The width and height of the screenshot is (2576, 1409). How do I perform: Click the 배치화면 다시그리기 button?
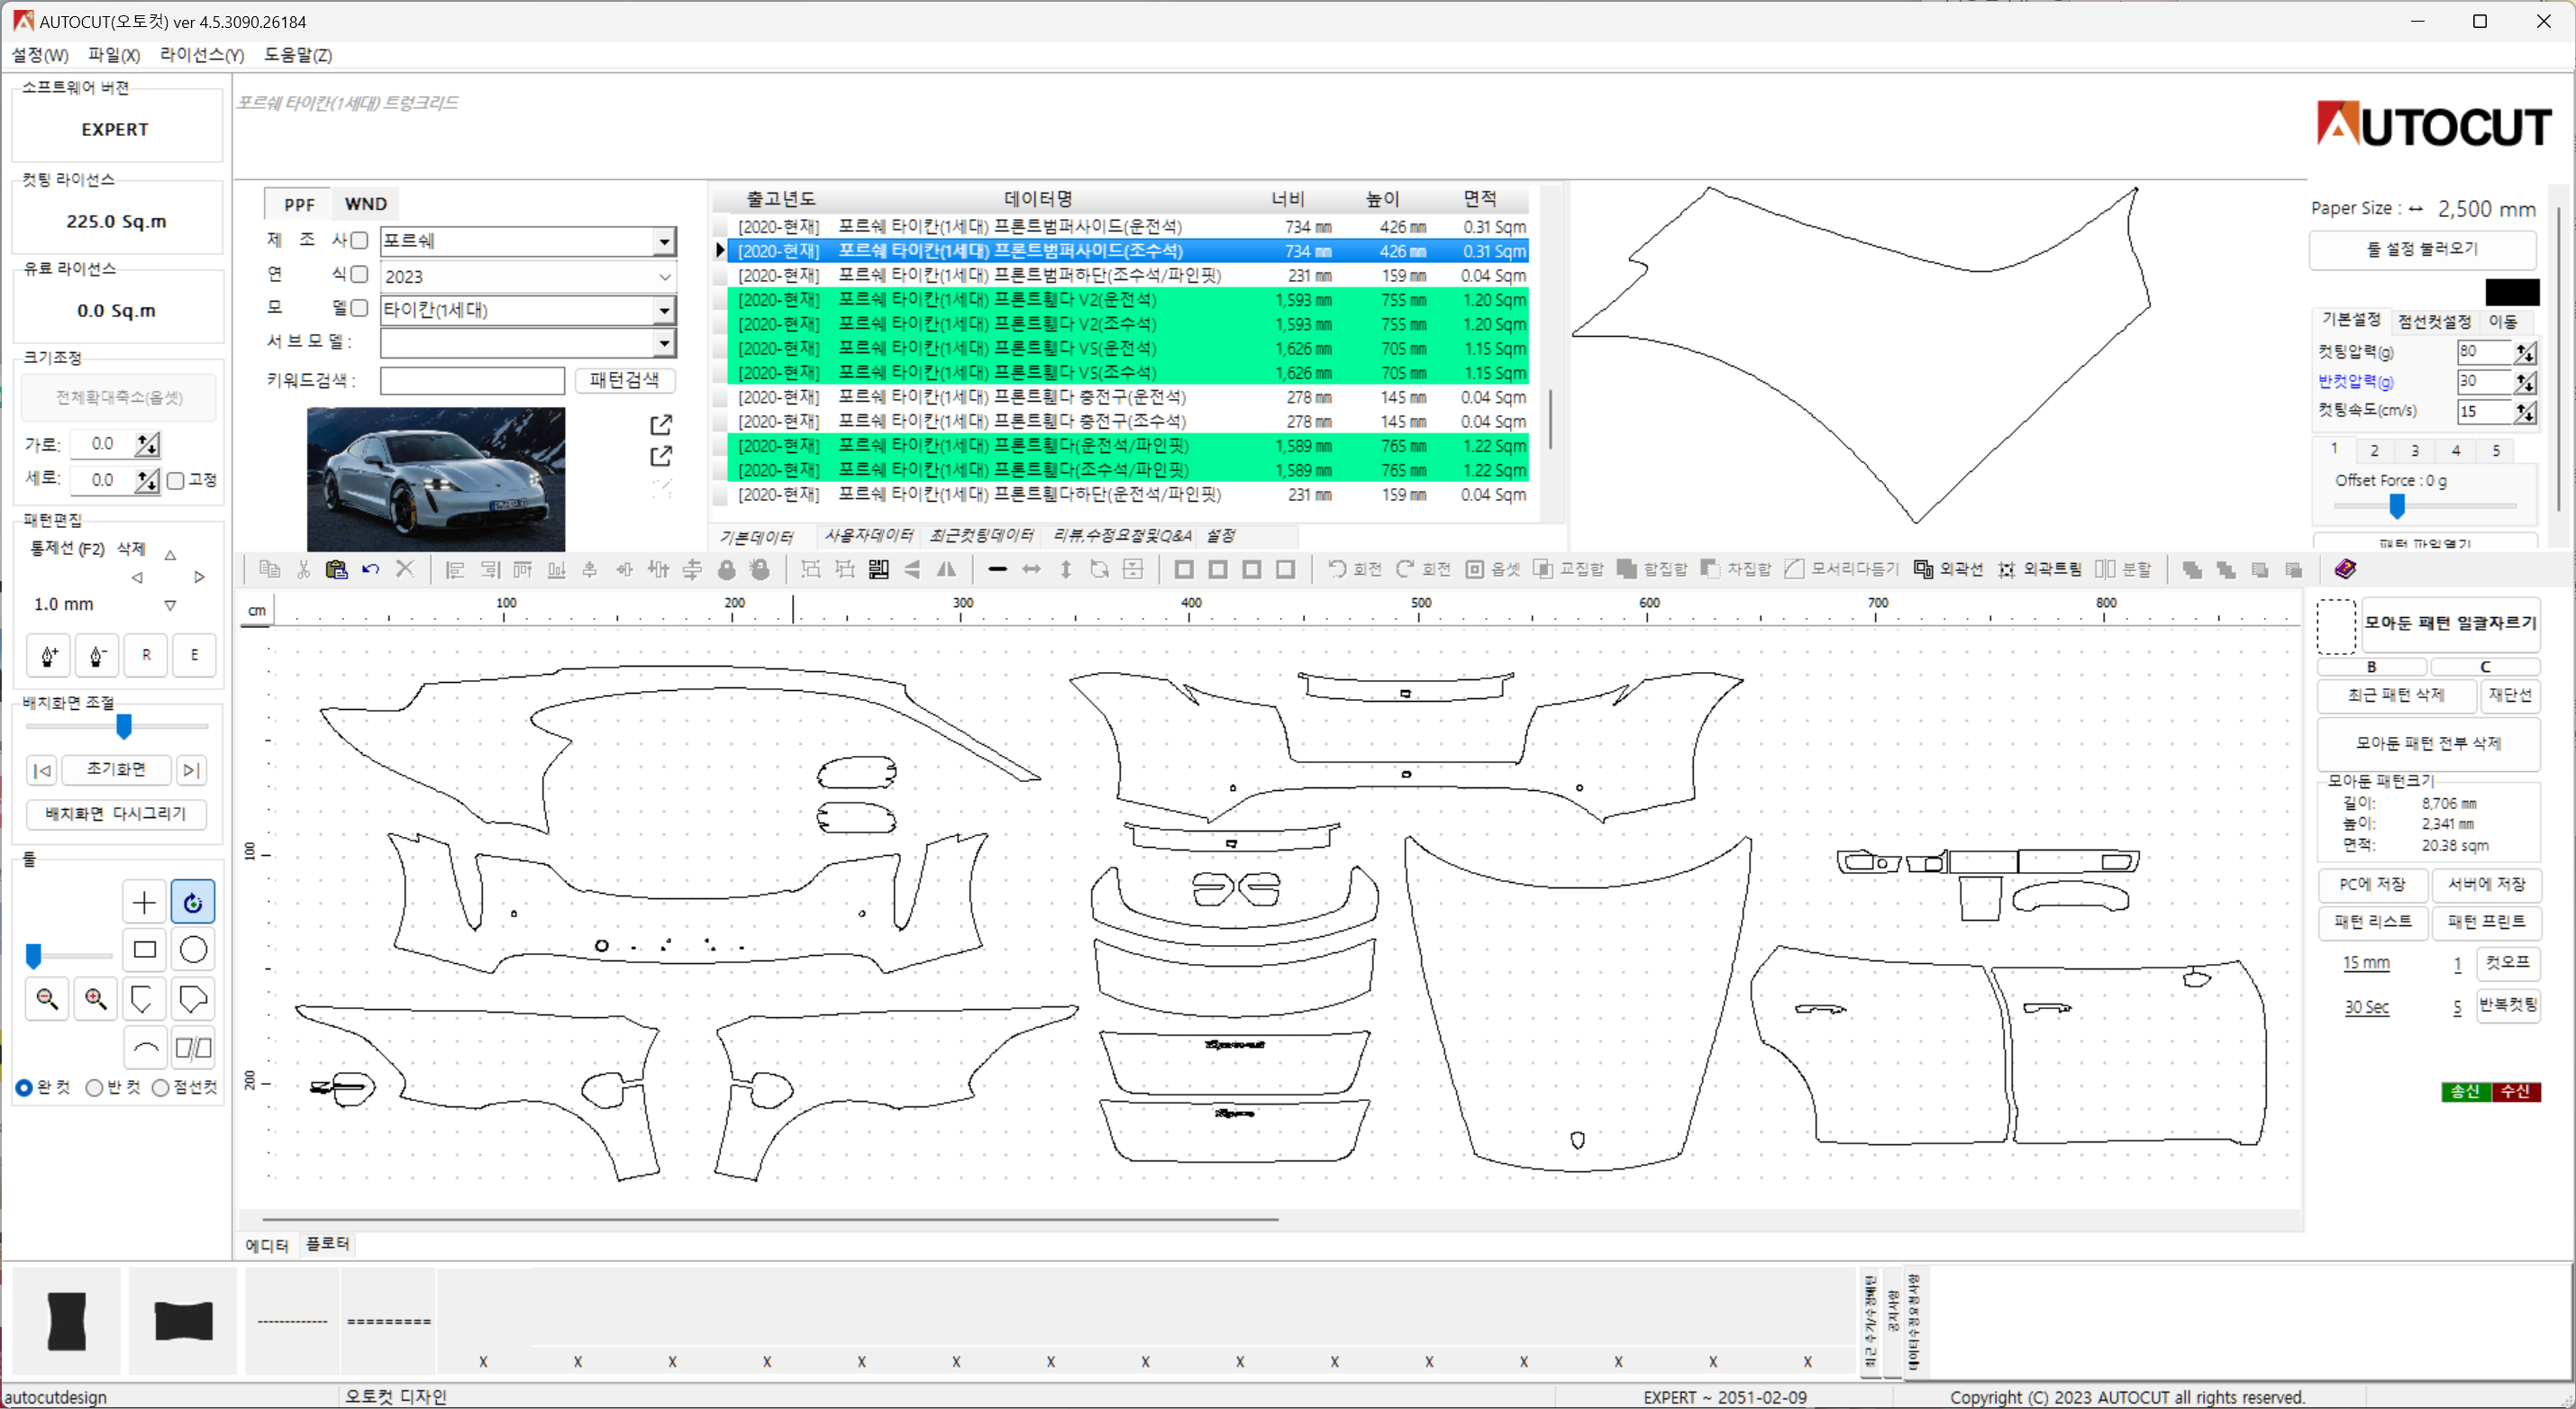116,814
